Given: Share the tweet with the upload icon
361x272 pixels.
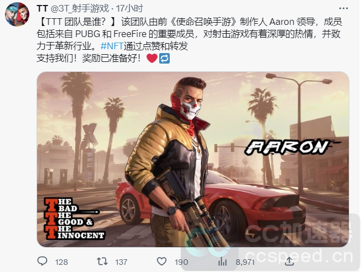Looking at the screenshot, I should click(289, 261).
